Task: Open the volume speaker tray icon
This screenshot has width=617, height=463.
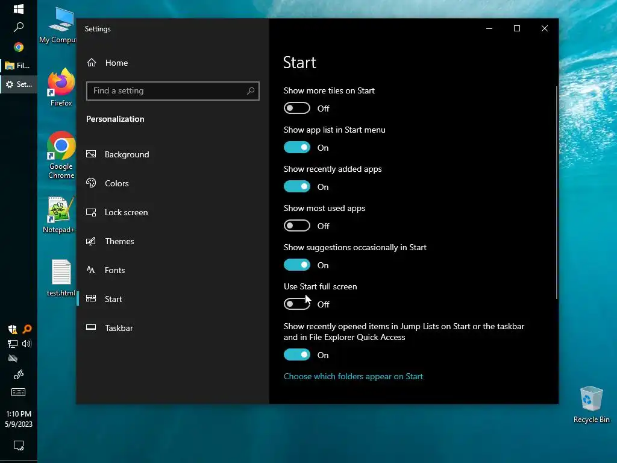Action: point(27,344)
